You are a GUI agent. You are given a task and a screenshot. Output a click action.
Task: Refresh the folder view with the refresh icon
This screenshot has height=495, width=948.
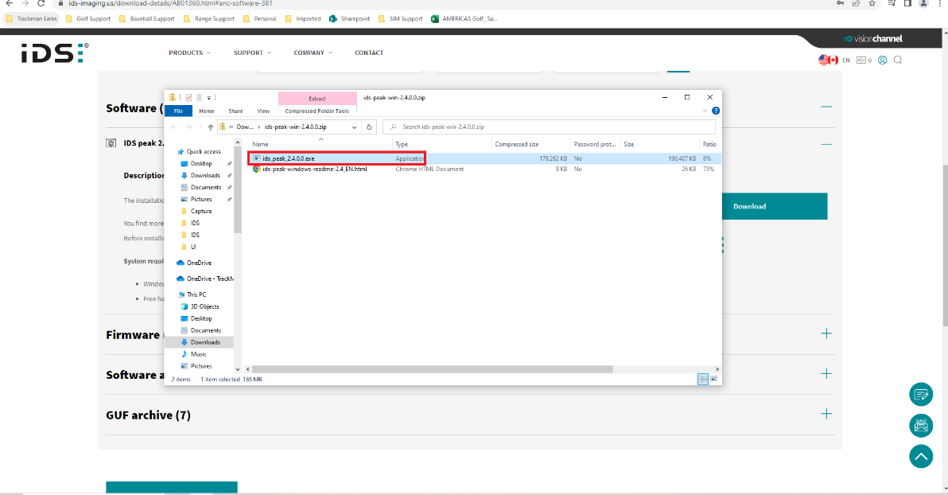(369, 127)
